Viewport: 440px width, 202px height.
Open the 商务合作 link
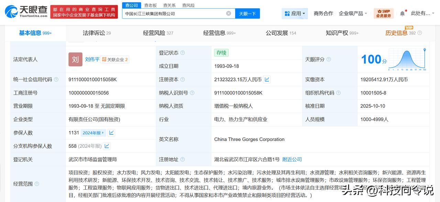(323, 13)
